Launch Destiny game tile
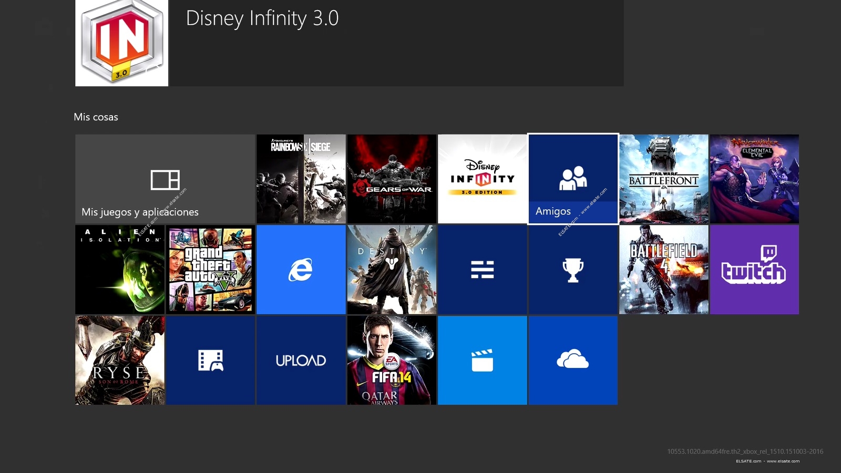Image resolution: width=841 pixels, height=473 pixels. coord(392,270)
